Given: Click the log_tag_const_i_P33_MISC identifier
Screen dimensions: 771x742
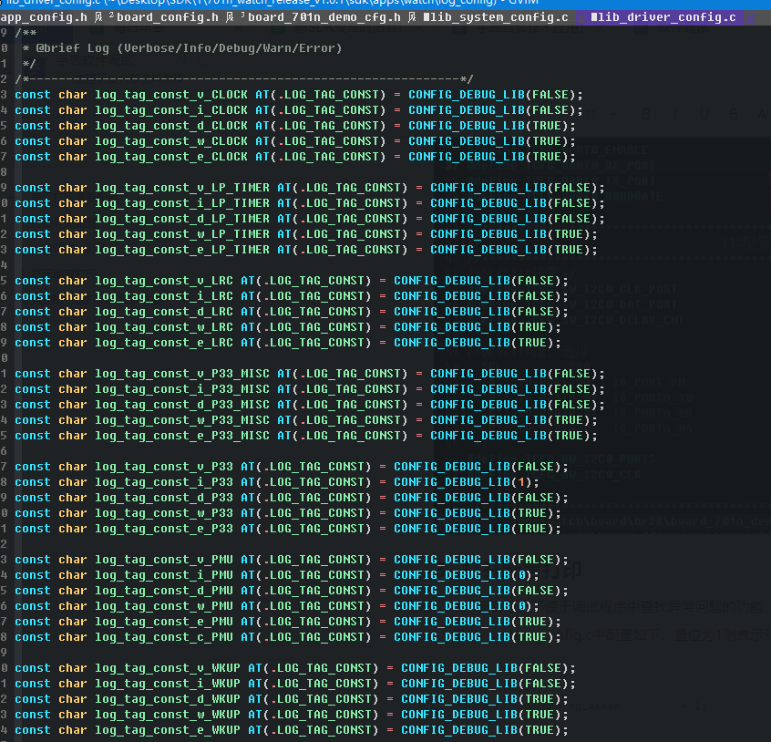Looking at the screenshot, I should 182,389.
